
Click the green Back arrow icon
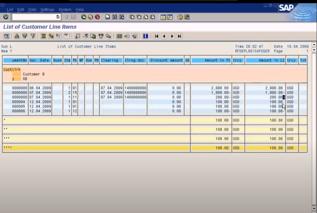84,17
